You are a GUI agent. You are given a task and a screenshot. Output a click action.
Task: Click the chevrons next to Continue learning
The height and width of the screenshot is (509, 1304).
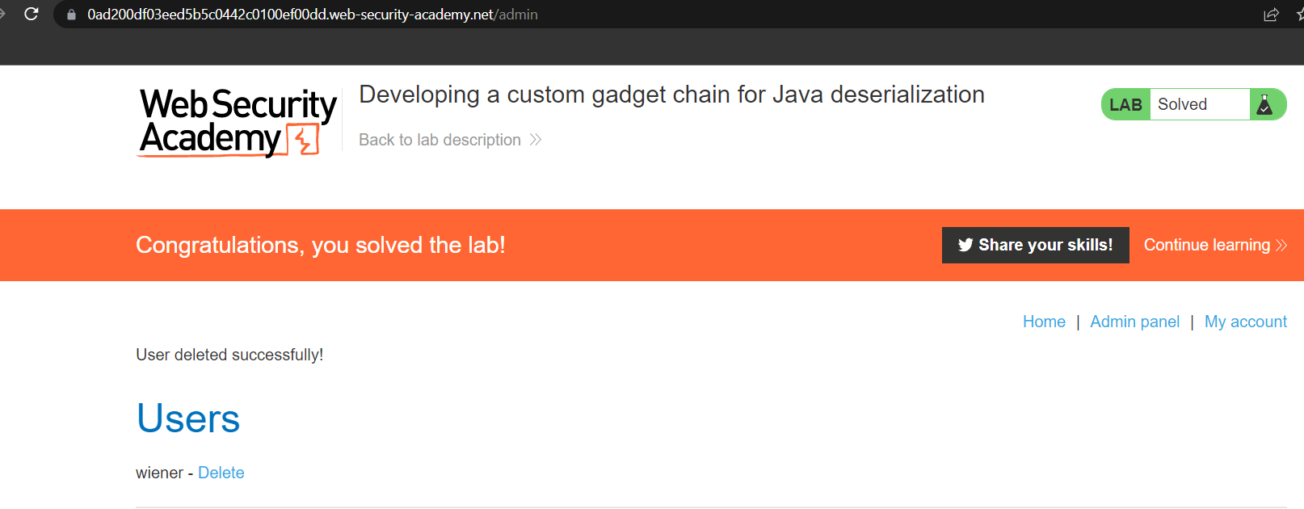1281,245
